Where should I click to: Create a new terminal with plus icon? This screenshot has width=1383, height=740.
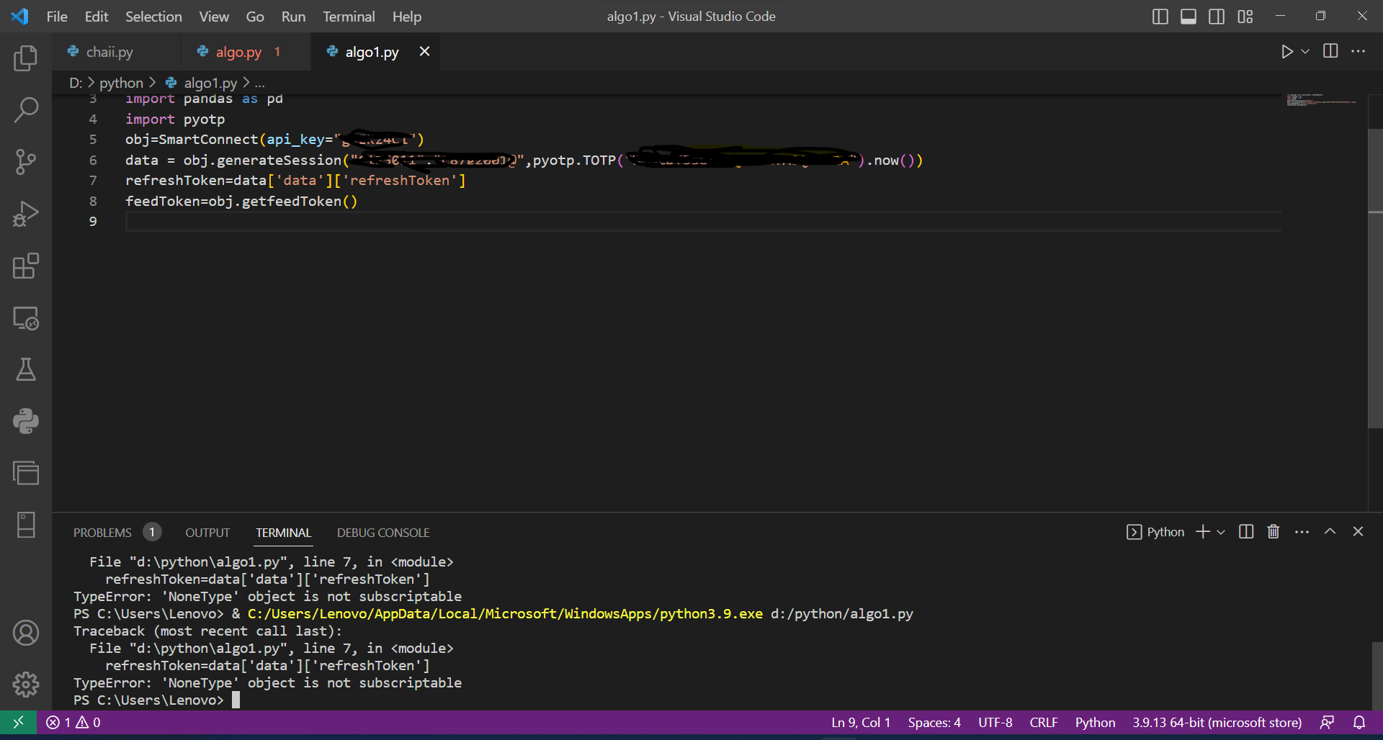pos(1202,532)
